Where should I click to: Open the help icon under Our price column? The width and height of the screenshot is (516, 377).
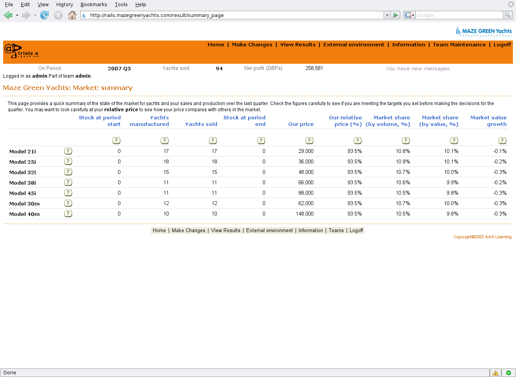click(x=309, y=140)
